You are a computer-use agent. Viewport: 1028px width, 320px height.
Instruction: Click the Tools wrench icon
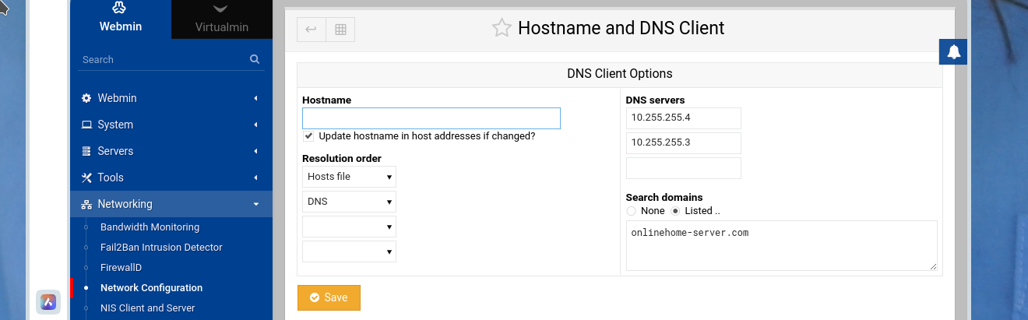click(86, 178)
